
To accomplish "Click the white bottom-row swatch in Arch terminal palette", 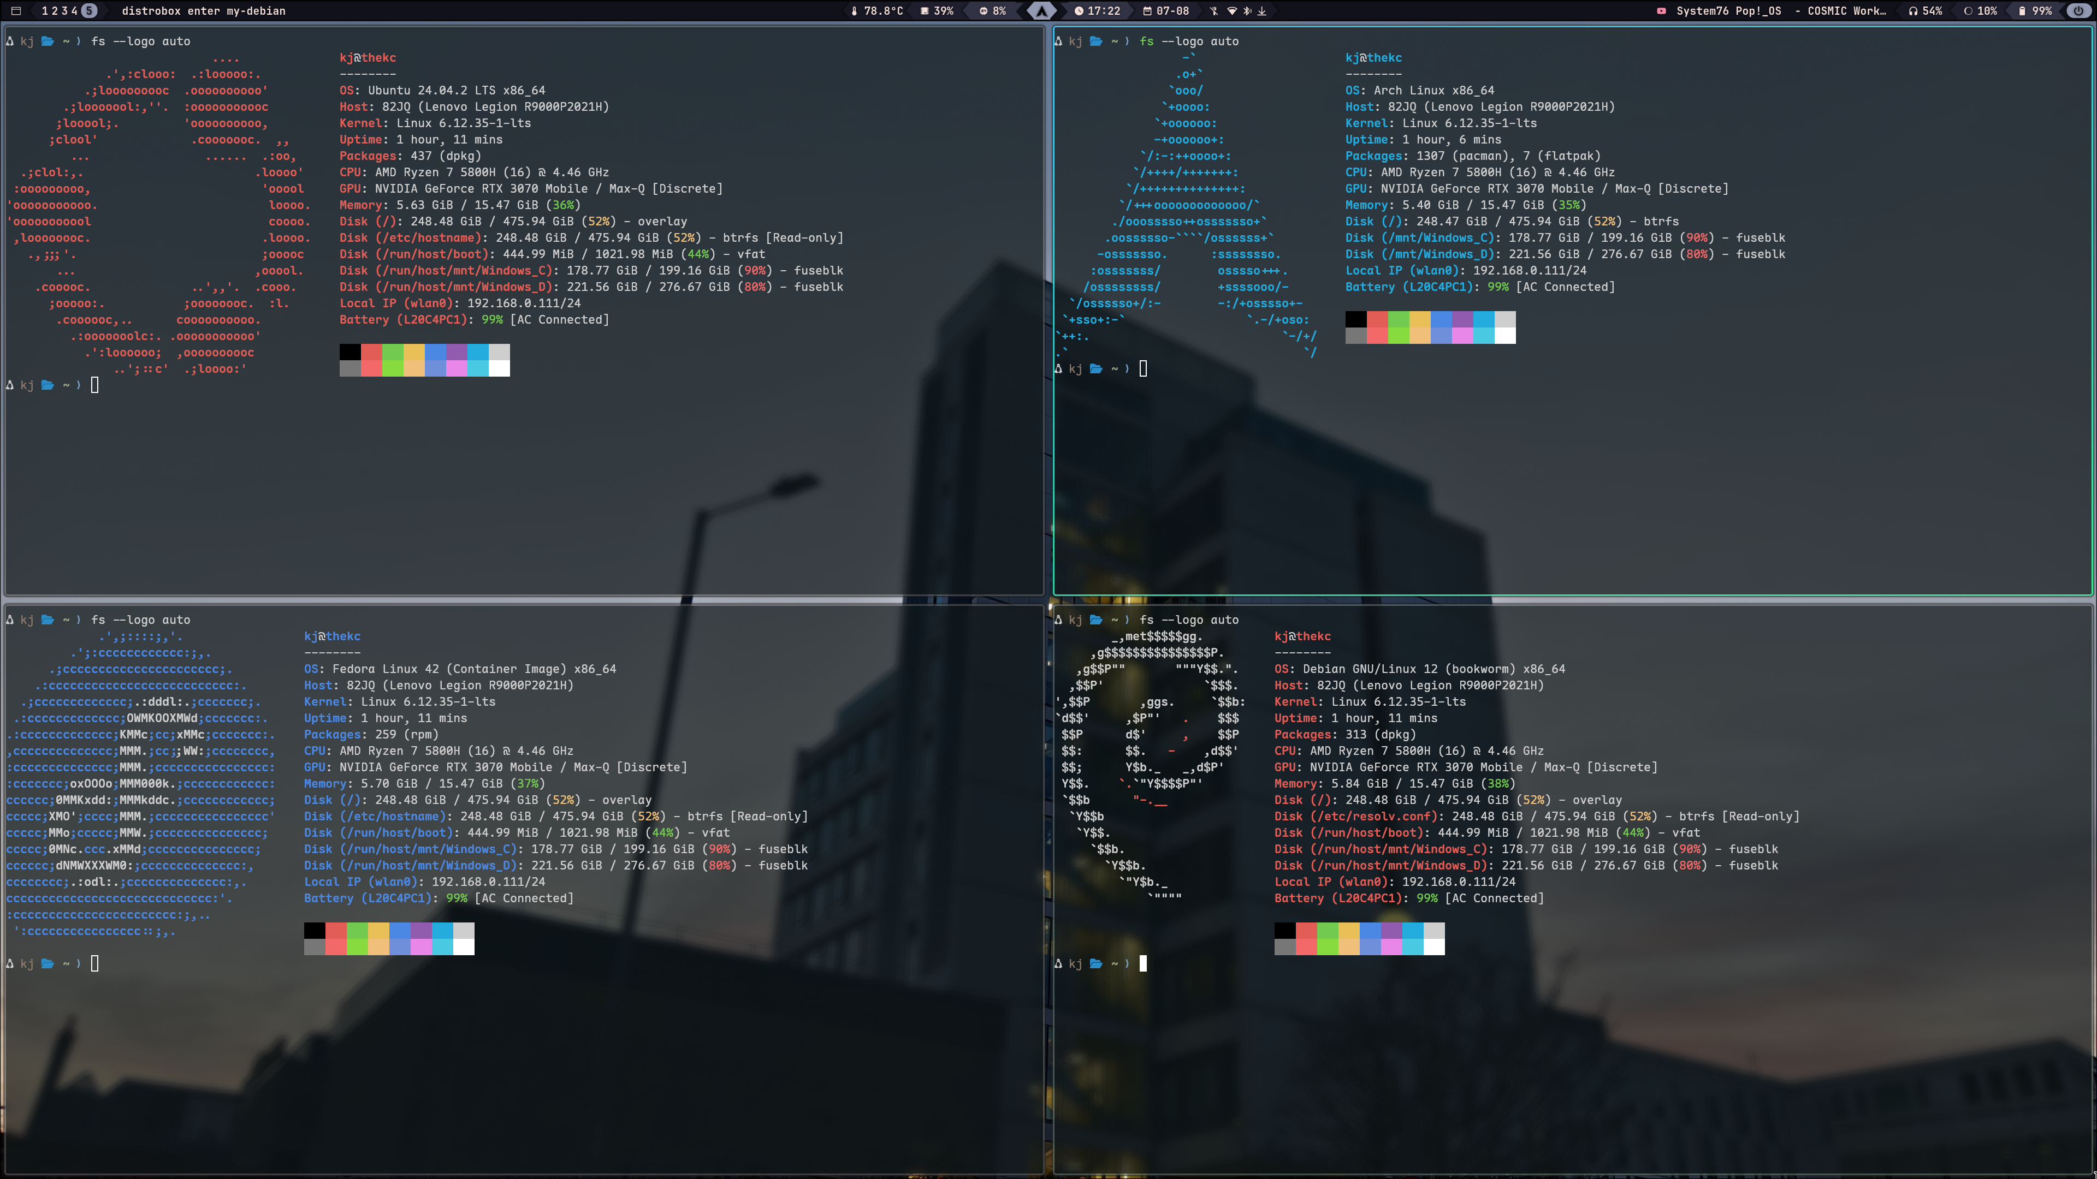I will pos(1505,335).
